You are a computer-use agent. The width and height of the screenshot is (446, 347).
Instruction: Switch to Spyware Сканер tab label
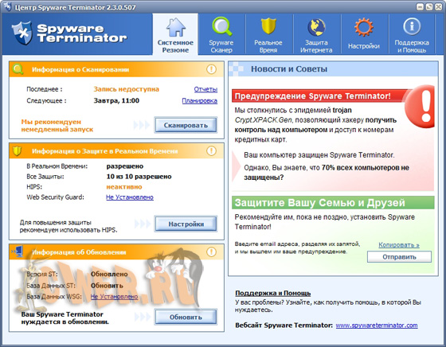[221, 46]
